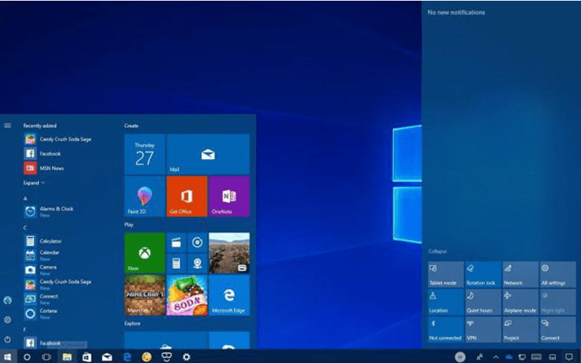Toggle the Location quick action
This screenshot has height=363, width=581.
pos(446,302)
